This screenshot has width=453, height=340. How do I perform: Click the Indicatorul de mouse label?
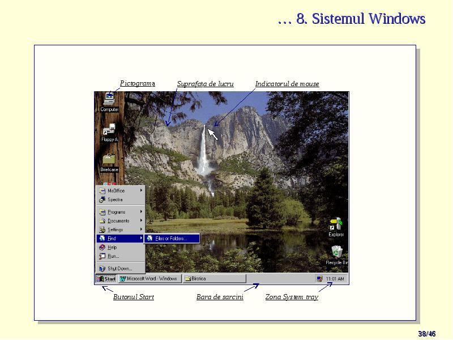287,84
